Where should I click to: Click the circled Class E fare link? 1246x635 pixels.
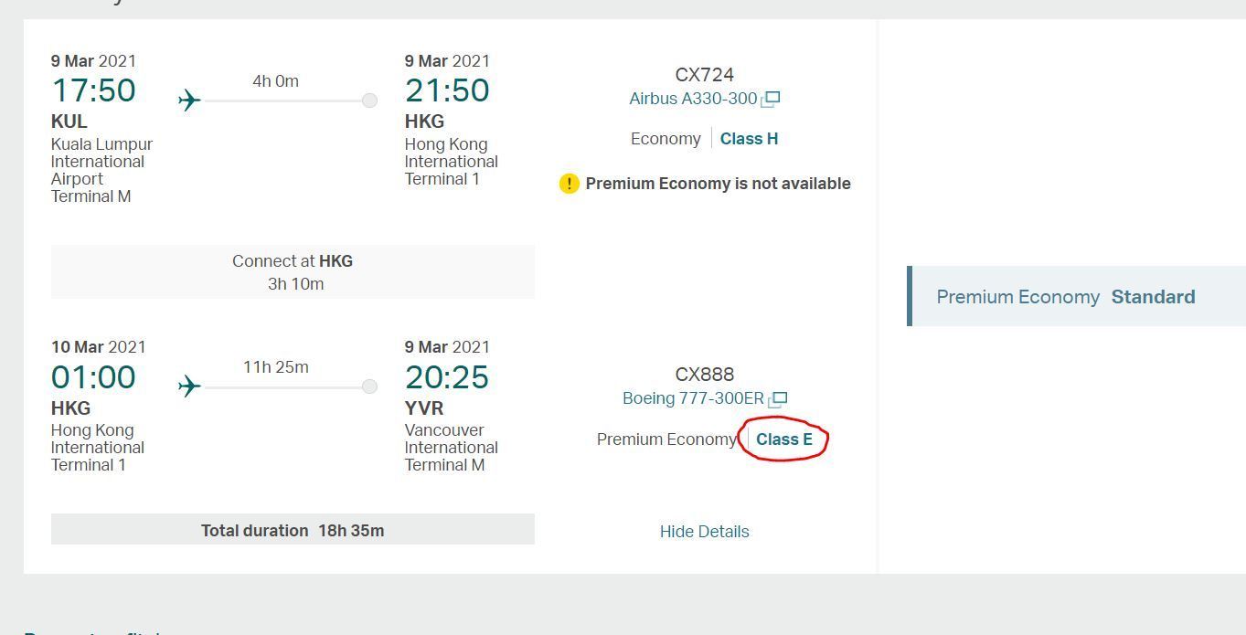783,439
